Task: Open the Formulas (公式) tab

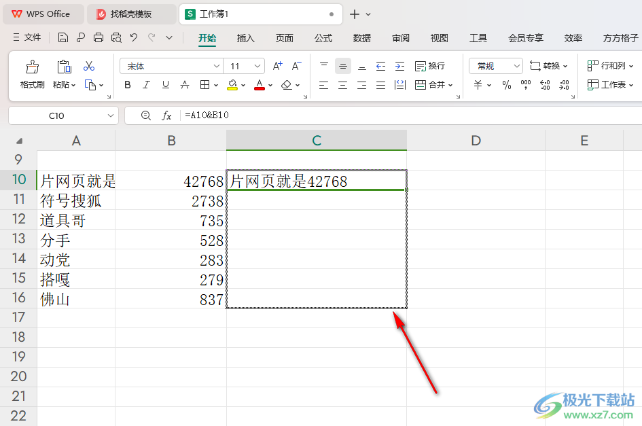Action: click(323, 38)
